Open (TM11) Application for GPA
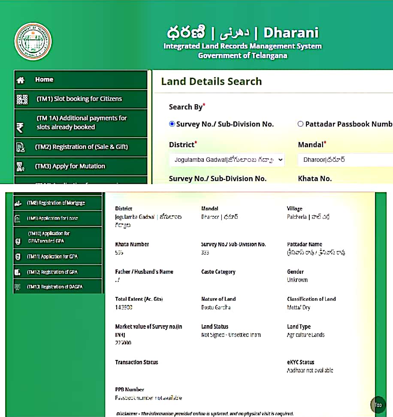 coord(57,257)
